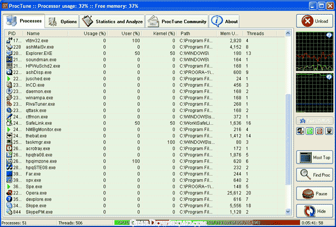Click the process list vertical scrollbar thumb

288,139
